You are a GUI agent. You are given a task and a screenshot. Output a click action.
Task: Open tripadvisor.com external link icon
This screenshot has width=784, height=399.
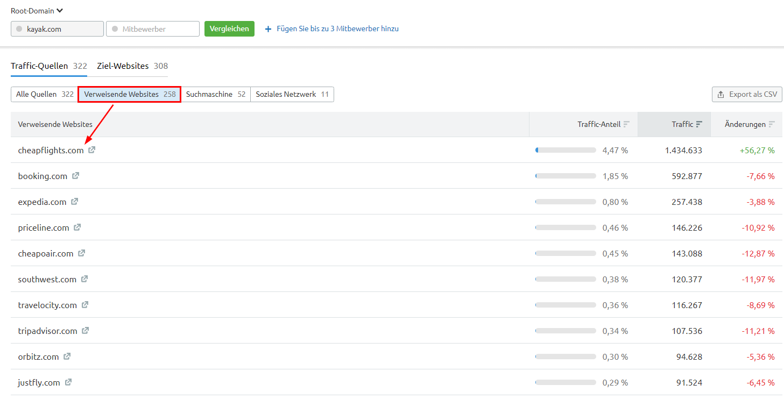click(86, 331)
